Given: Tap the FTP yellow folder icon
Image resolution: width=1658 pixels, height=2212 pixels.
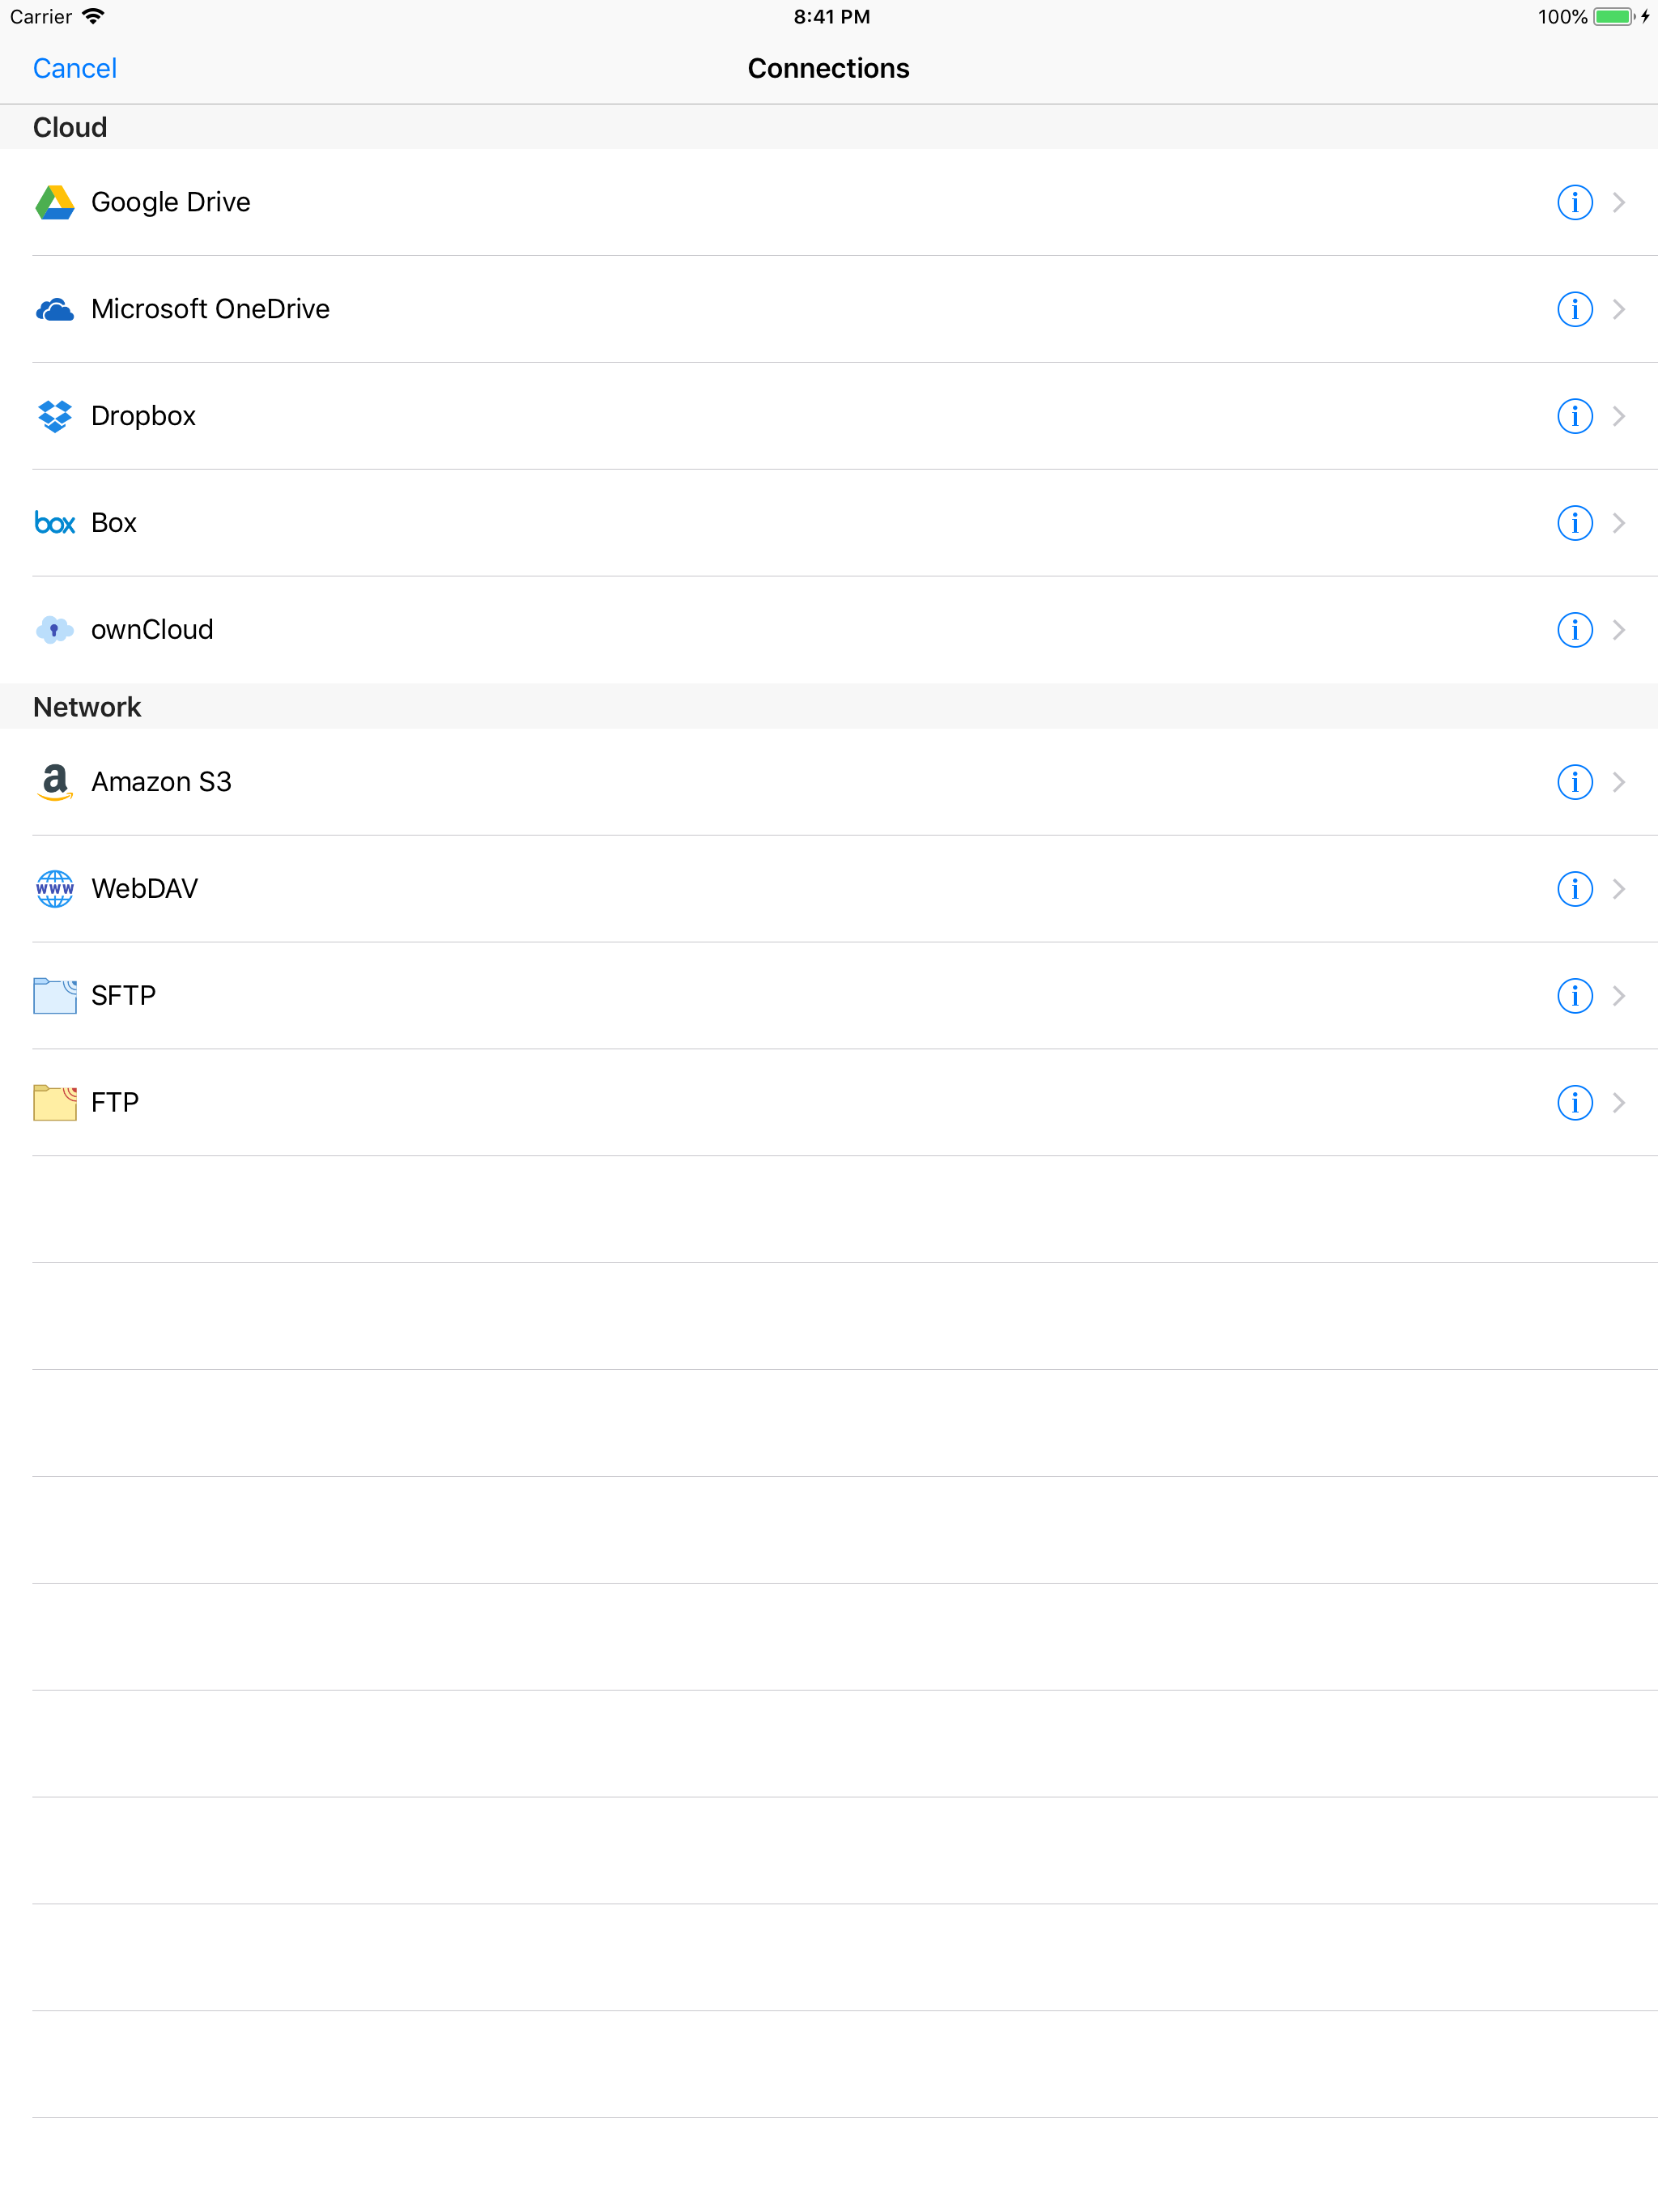Looking at the screenshot, I should pos(55,1103).
